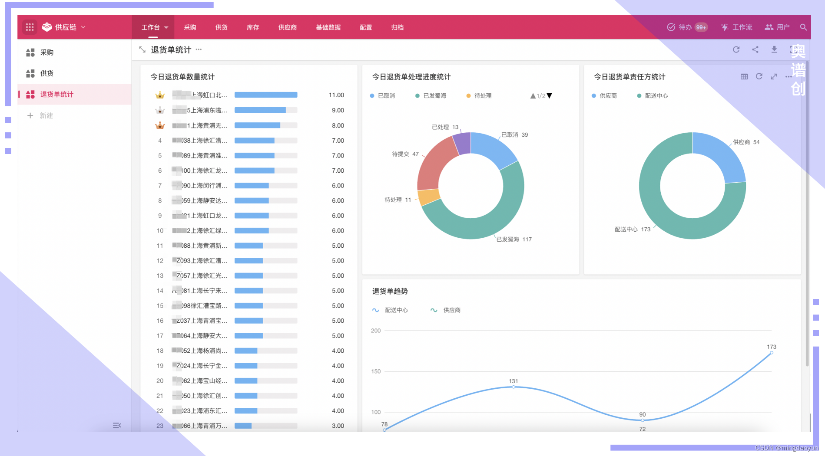Toggle the 待处理 legend item
Viewport: 825px width, 456px height.
pos(479,95)
